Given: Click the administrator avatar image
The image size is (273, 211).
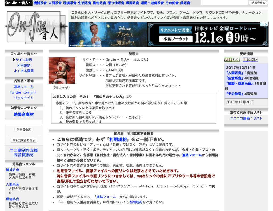Looking at the screenshot, I should click(x=62, y=71).
